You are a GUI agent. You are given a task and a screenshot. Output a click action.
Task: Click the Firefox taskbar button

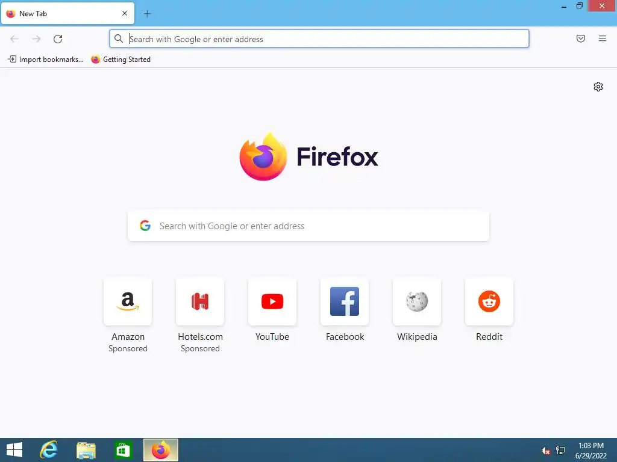pos(160,450)
